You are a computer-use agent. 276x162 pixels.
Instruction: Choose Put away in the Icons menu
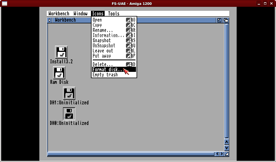(x=114, y=56)
